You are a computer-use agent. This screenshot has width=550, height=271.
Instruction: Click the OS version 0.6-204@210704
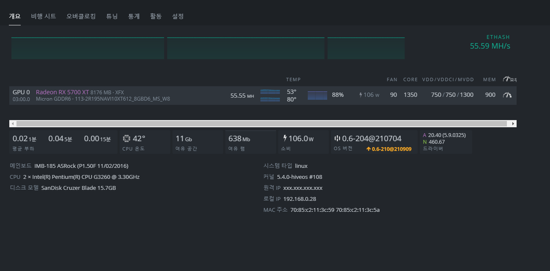pyautogui.click(x=372, y=138)
